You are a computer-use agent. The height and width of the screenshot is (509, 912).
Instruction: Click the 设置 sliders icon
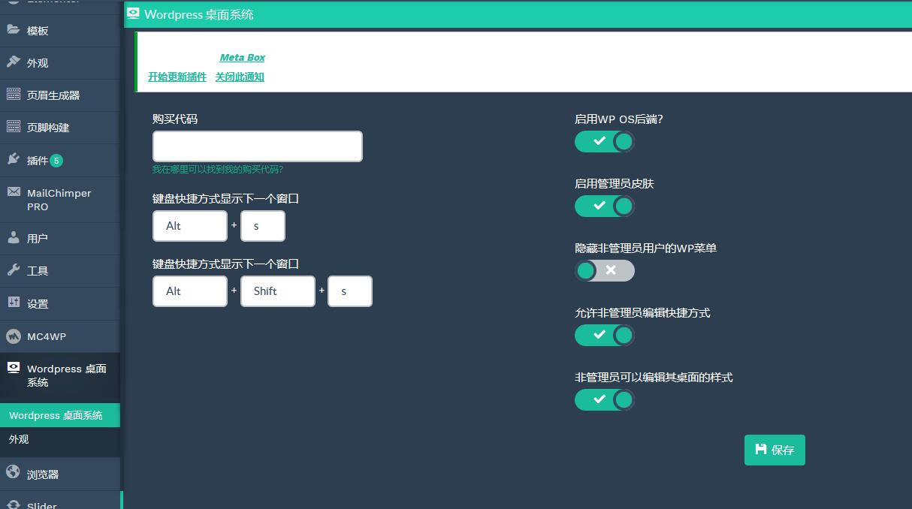tap(14, 303)
